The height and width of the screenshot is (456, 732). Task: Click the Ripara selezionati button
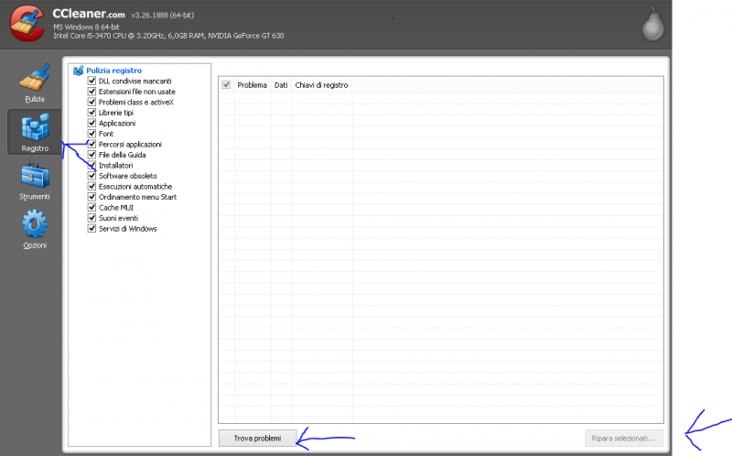(x=623, y=439)
